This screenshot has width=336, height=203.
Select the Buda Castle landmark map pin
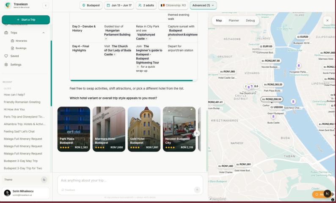[x=273, y=116]
